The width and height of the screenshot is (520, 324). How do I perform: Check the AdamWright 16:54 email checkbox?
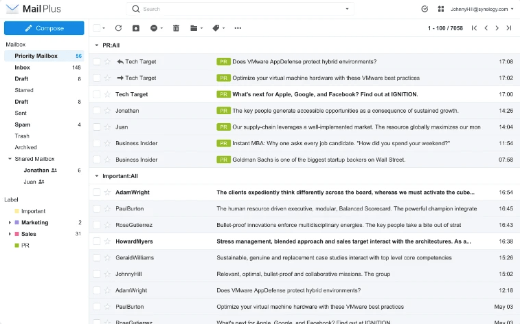(x=96, y=192)
